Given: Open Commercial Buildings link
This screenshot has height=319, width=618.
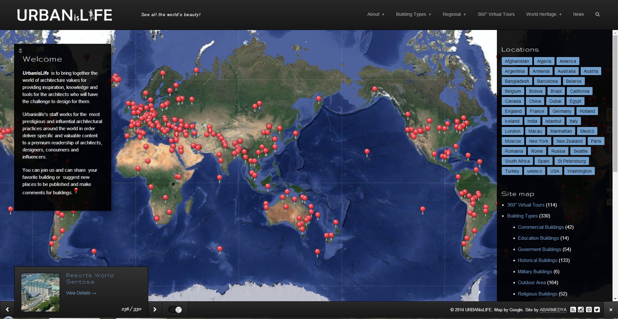Looking at the screenshot, I should coord(541,227).
